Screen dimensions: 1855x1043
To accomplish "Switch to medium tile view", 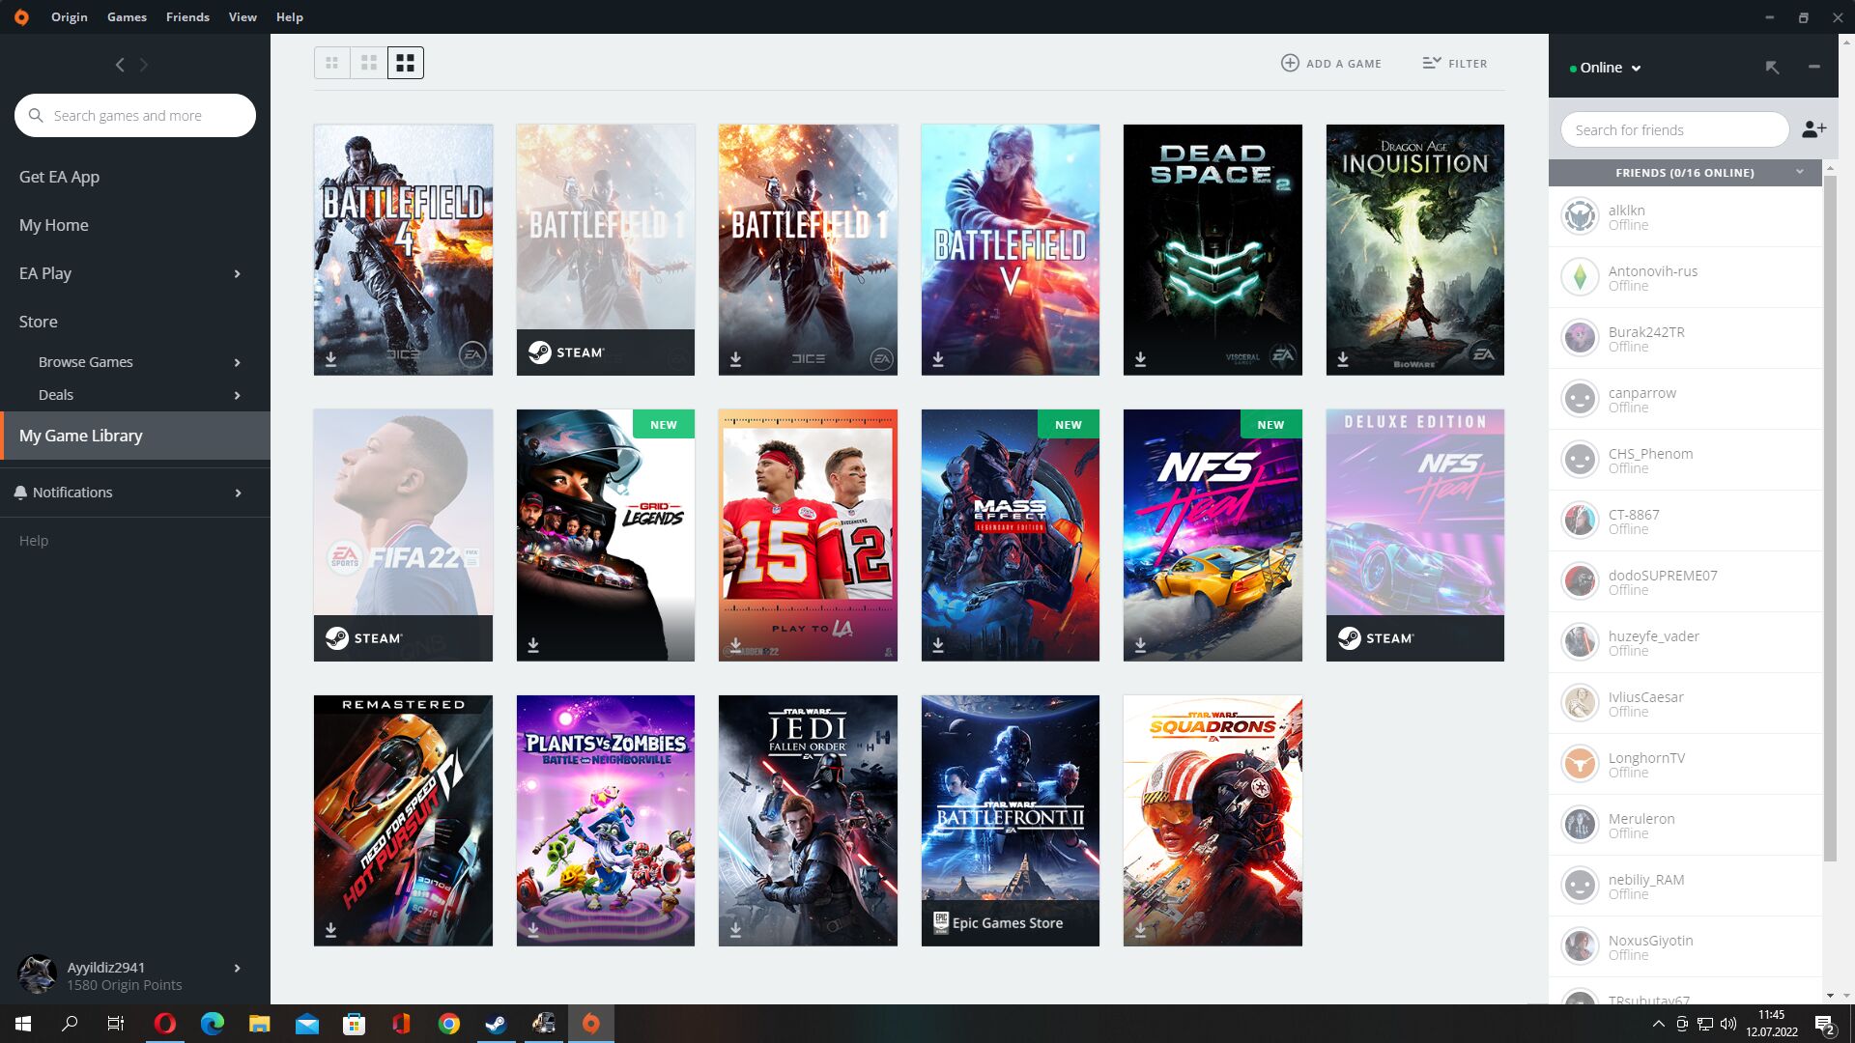I will 368,63.
